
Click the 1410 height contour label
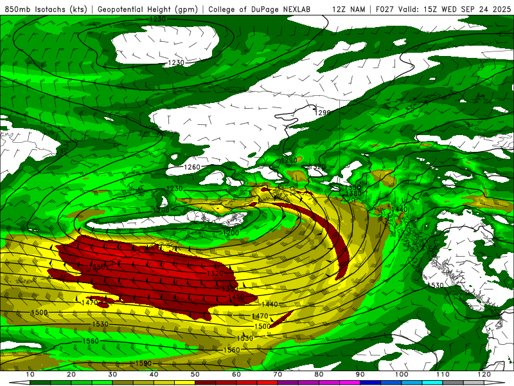236,297
